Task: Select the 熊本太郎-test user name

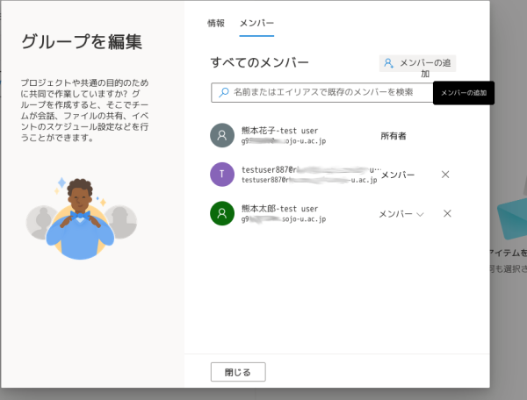Action: click(279, 209)
